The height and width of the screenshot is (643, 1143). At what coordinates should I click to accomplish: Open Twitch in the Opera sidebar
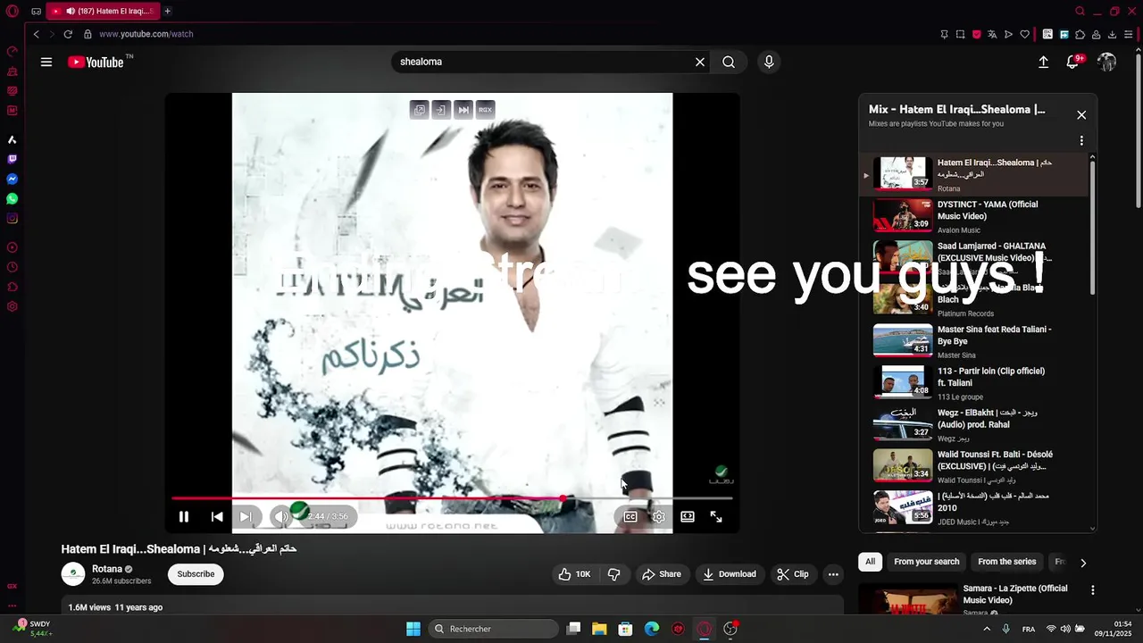pos(12,159)
